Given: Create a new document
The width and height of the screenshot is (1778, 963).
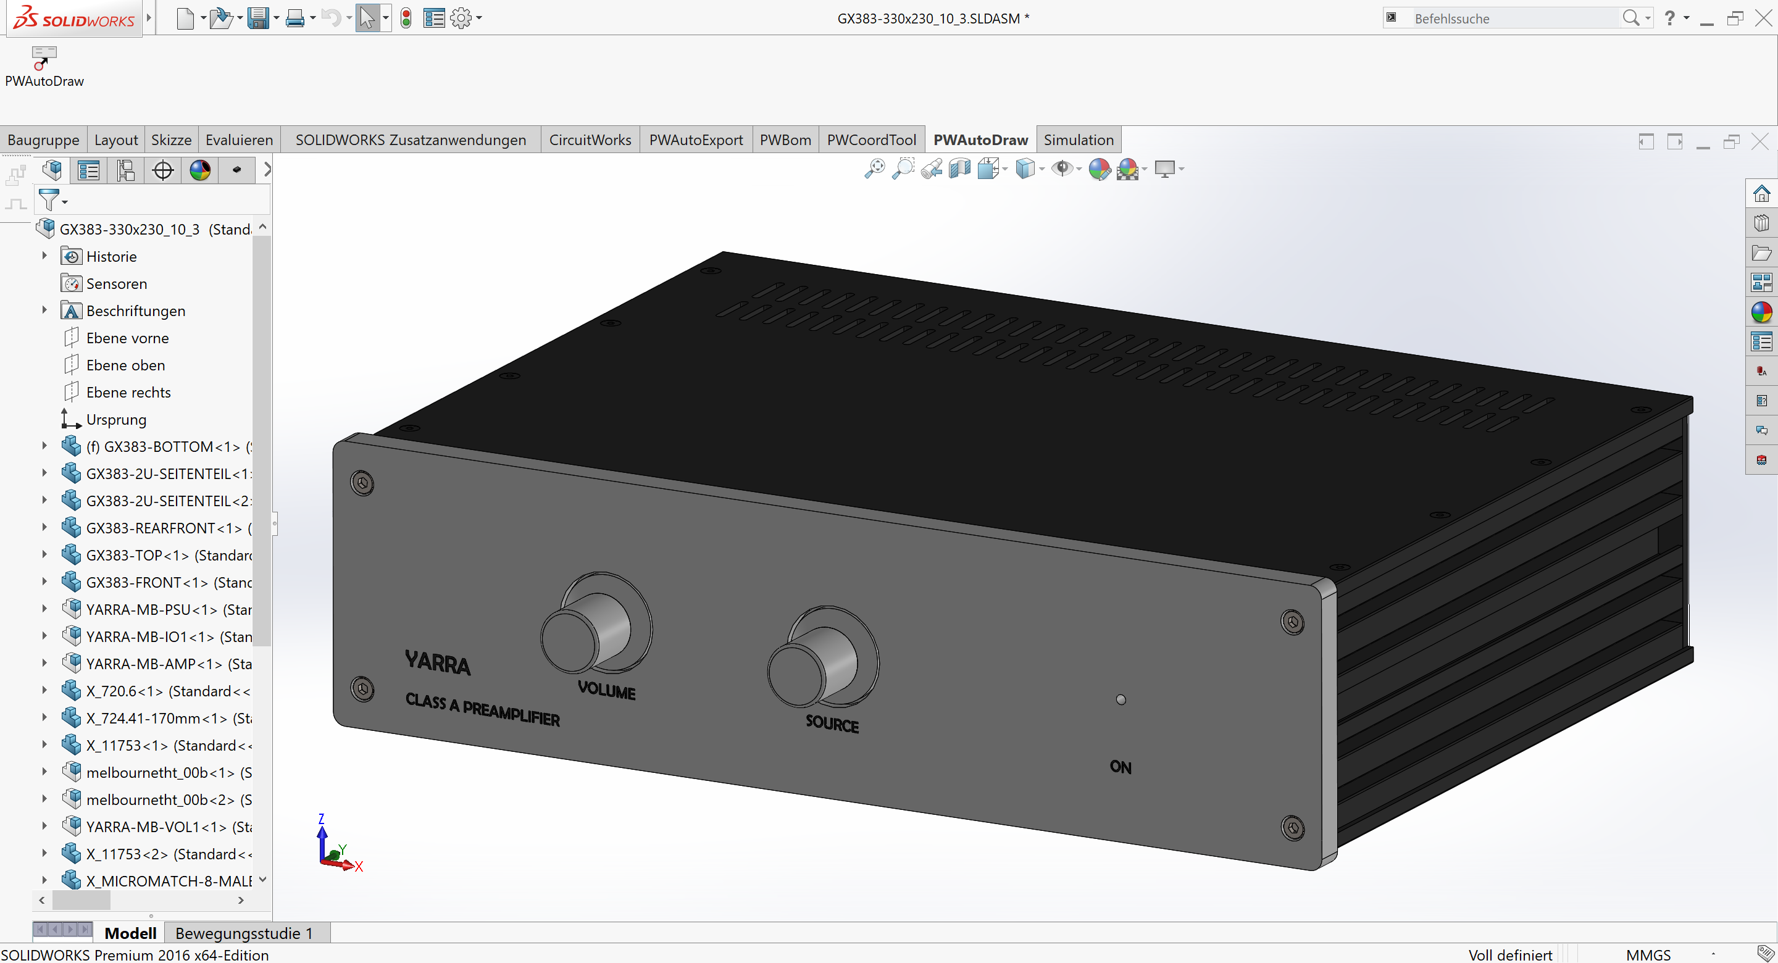Looking at the screenshot, I should pyautogui.click(x=185, y=18).
